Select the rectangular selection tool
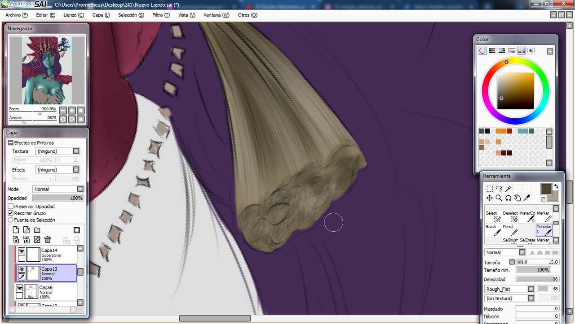Screen dimensions: 575x324 click(x=490, y=189)
